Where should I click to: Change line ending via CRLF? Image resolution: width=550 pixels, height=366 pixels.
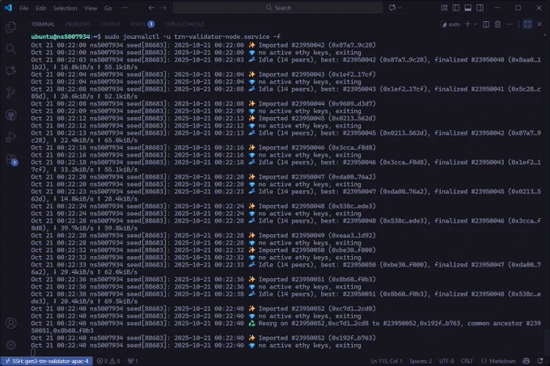(x=467, y=361)
